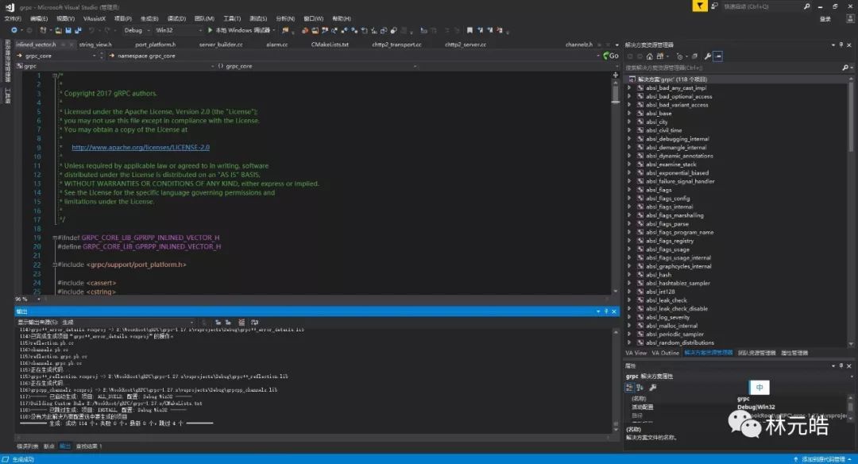The height and width of the screenshot is (464, 858).
Task: Open the VAssistX menu
Action: (x=93, y=17)
